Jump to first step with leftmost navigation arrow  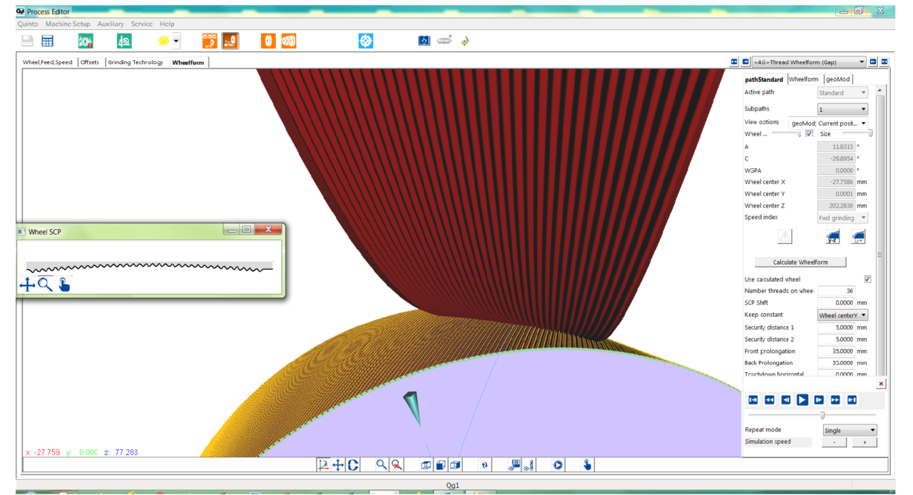pos(734,62)
